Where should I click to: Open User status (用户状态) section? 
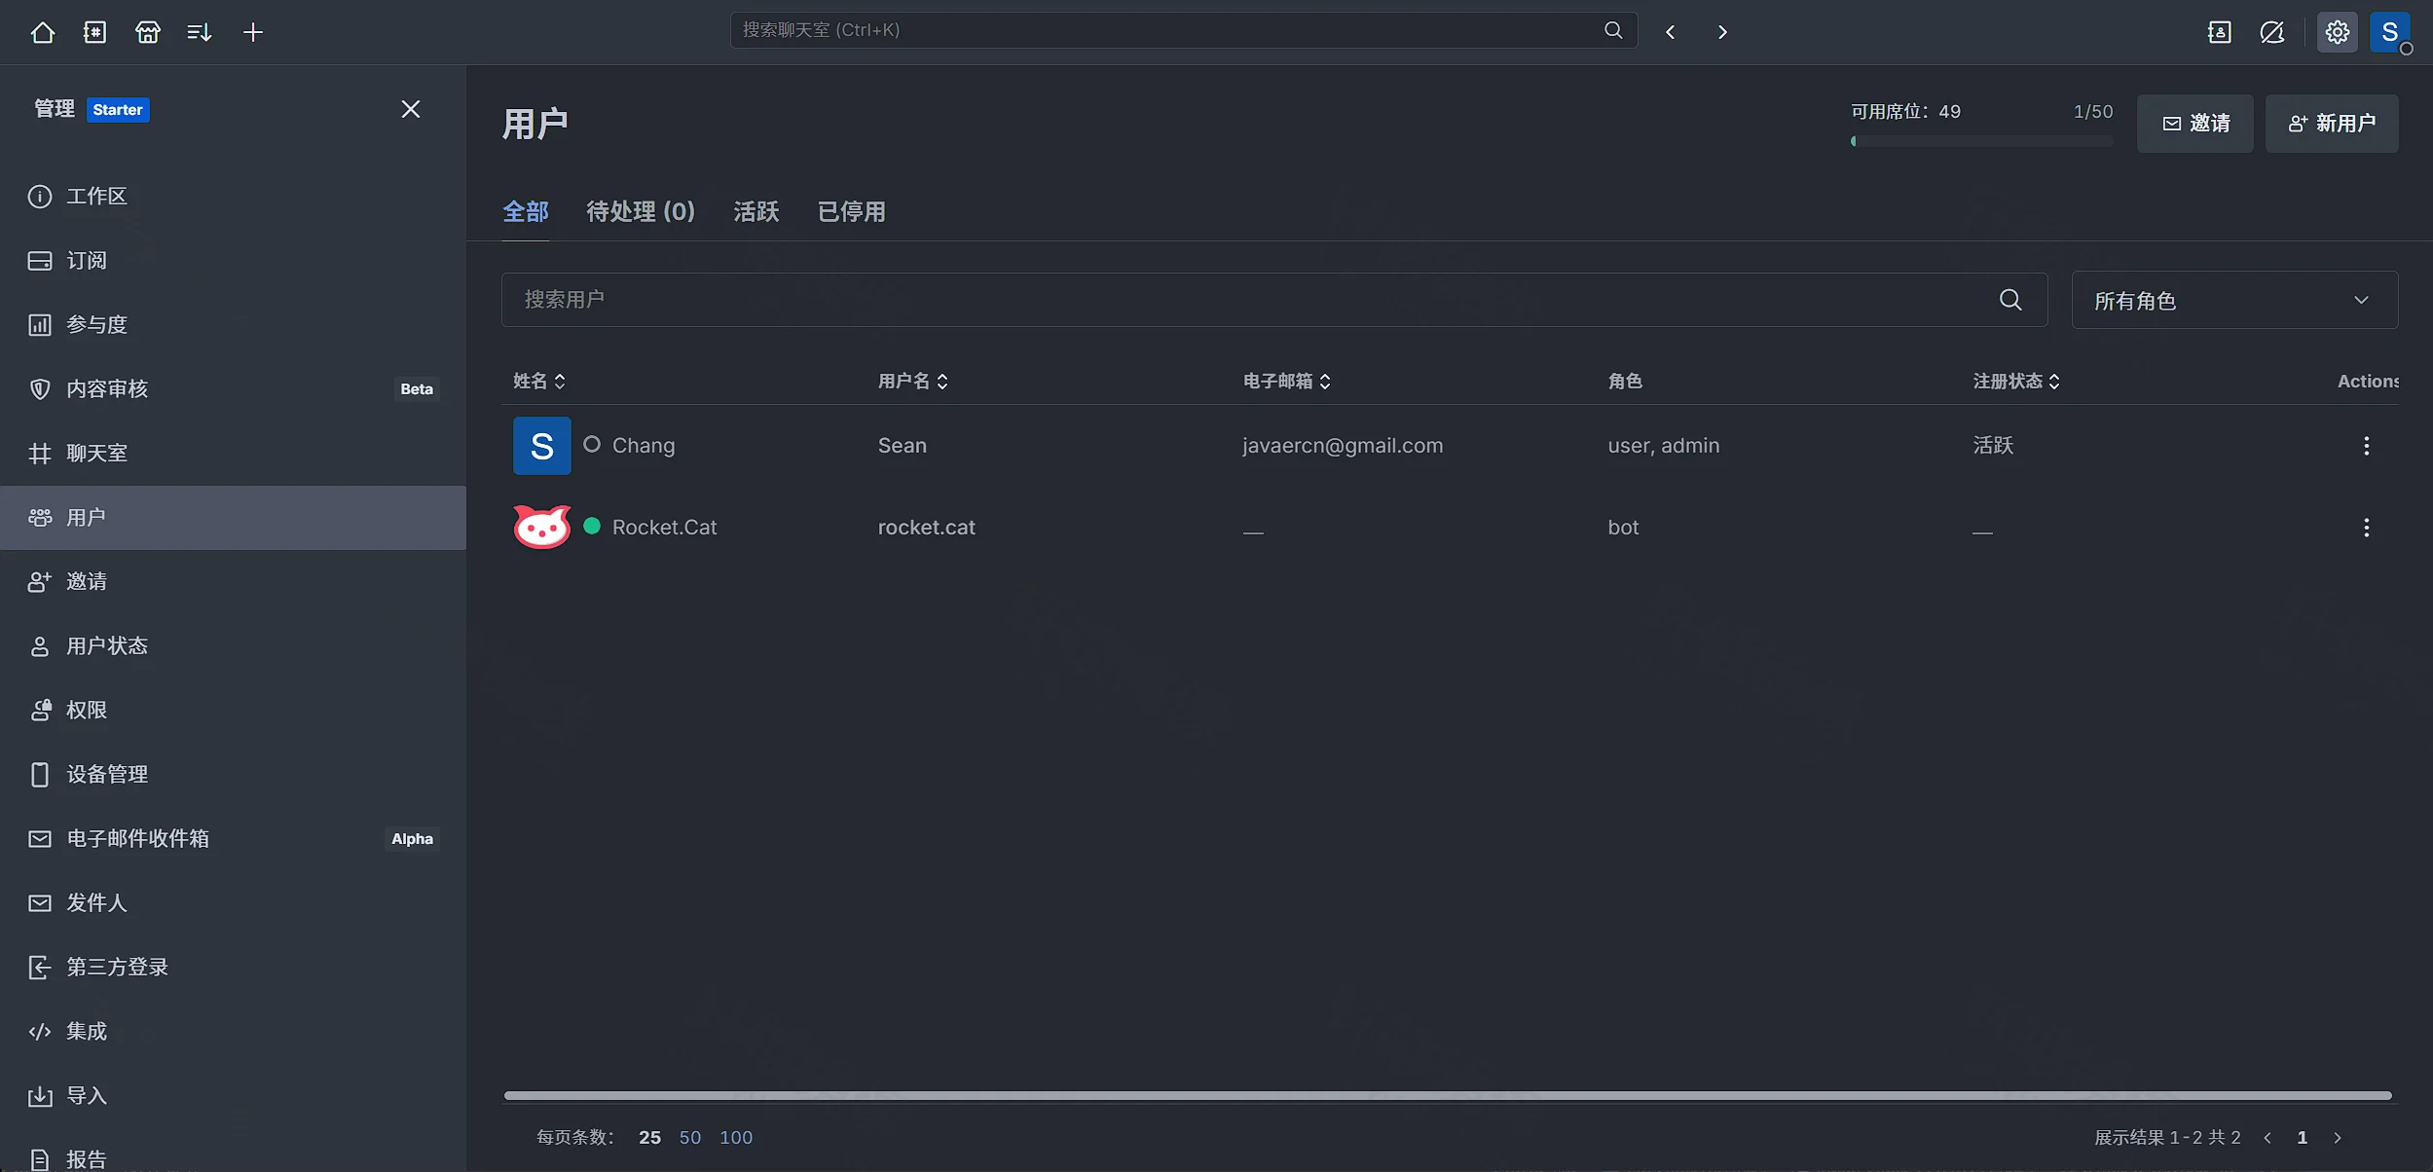click(x=233, y=646)
